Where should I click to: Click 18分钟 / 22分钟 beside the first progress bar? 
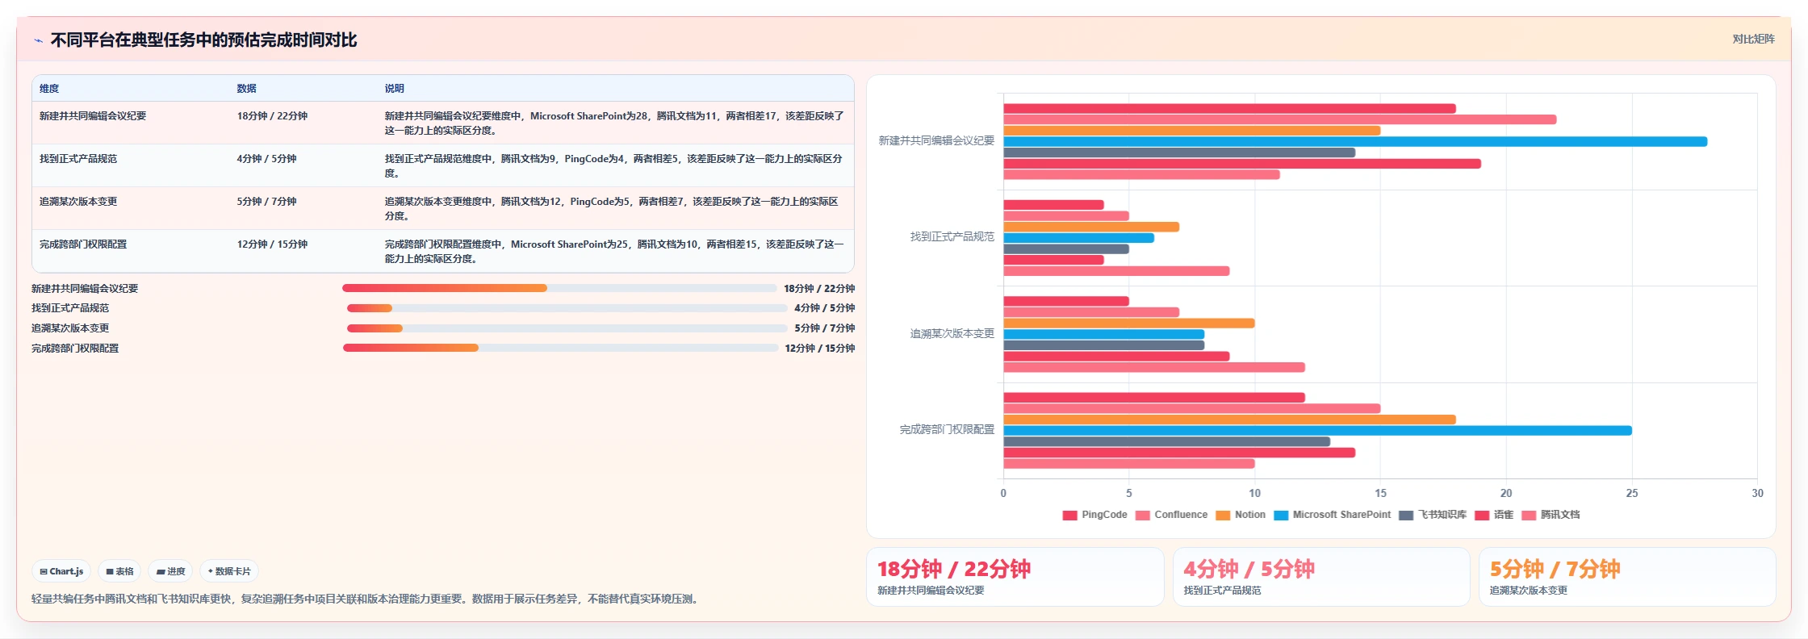click(819, 288)
